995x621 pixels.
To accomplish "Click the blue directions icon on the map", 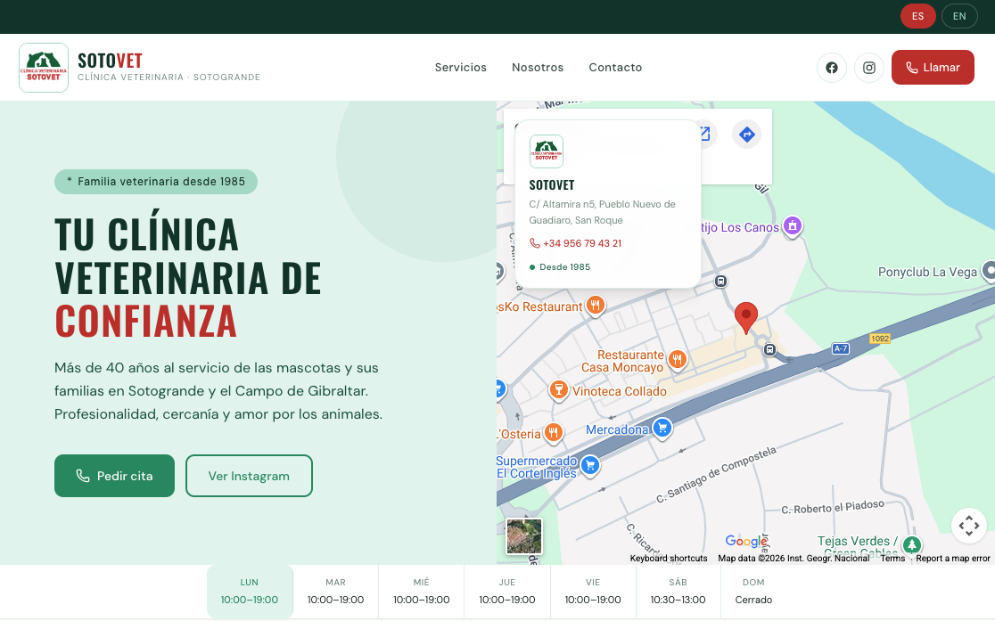I will [746, 134].
